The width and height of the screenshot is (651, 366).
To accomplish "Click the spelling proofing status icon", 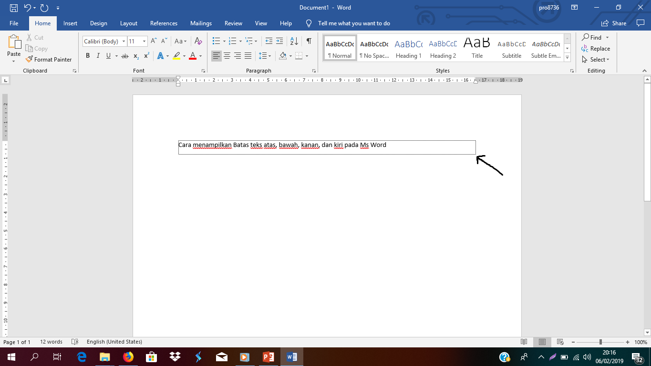I will tap(74, 342).
